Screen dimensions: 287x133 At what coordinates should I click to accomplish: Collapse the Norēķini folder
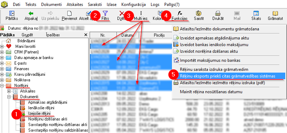coord(2,86)
